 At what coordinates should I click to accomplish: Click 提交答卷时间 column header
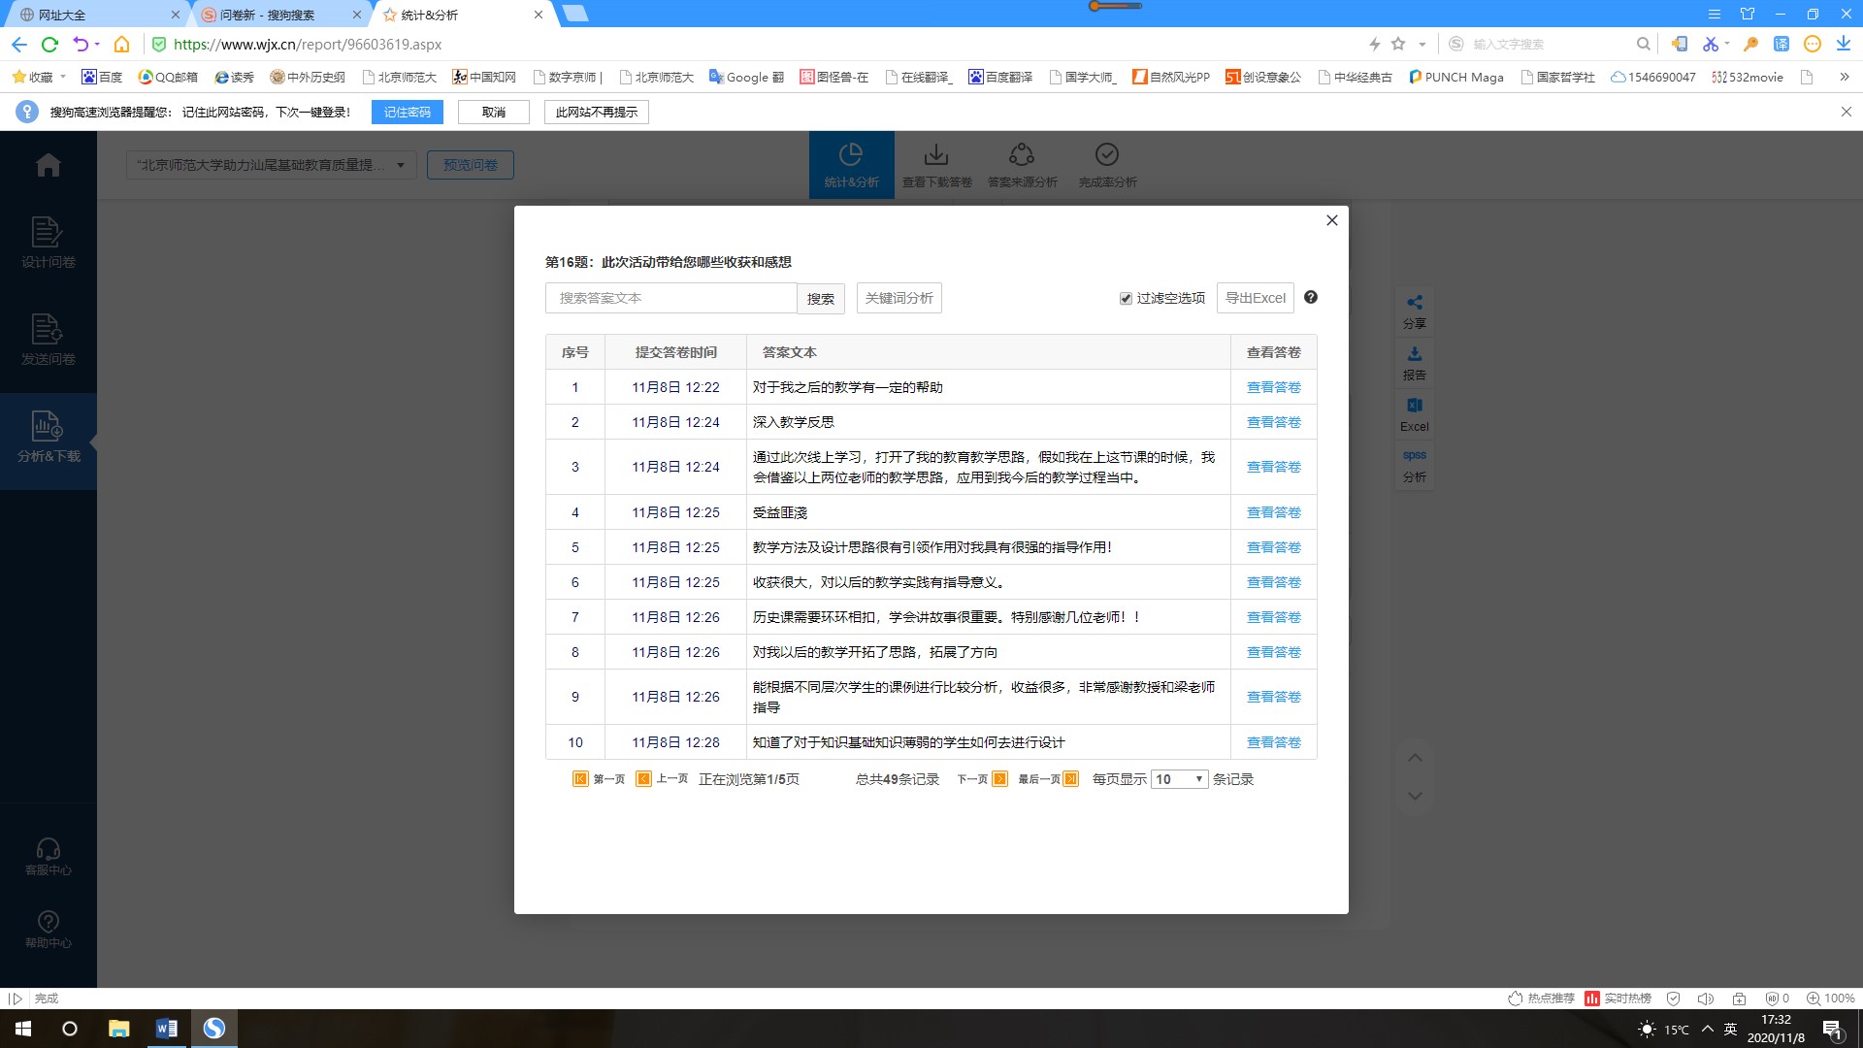(x=675, y=352)
